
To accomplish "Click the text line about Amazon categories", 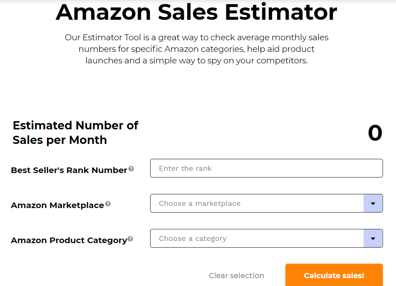I will pyautogui.click(x=196, y=49).
